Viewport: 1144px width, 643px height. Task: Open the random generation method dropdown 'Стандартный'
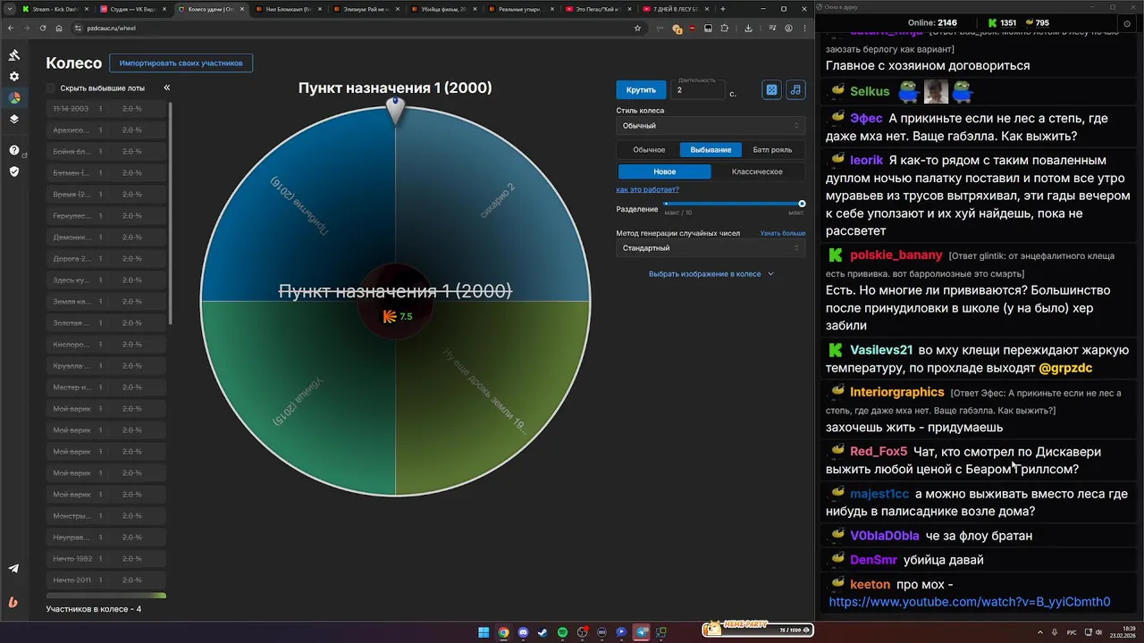pos(711,248)
